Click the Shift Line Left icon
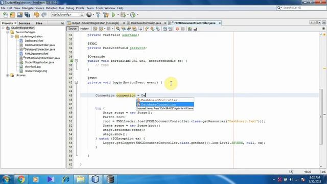 165,29
